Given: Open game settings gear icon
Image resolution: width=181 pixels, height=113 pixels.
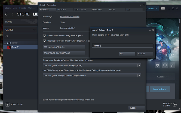Looking at the screenshot, I should point(157,65).
